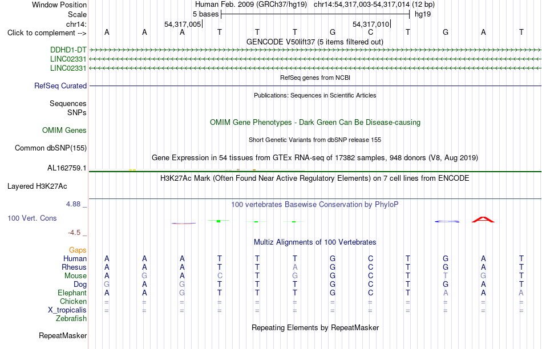
Task: Click the 'Click to complement -->' label
Action: pos(47,33)
